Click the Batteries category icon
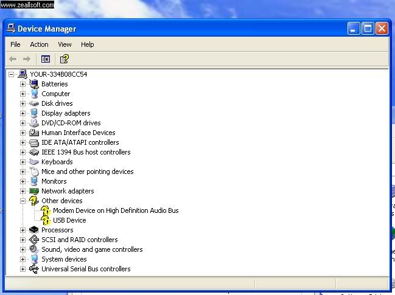Screen dimensions: 395x295 [x=34, y=84]
